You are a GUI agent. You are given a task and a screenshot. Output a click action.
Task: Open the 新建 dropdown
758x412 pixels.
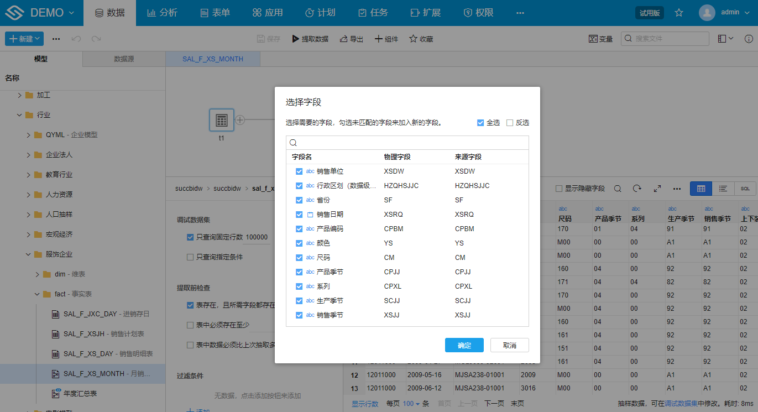pyautogui.click(x=24, y=39)
